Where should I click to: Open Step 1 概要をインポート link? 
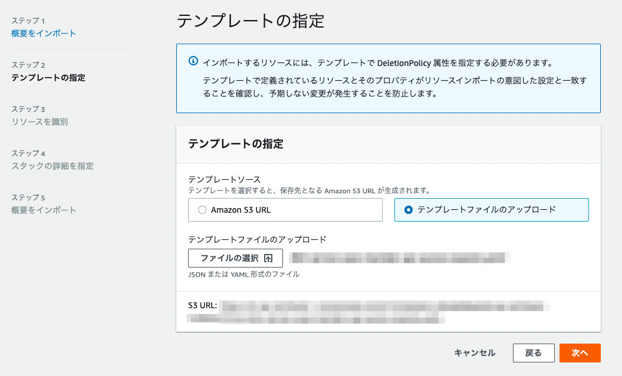(x=44, y=33)
